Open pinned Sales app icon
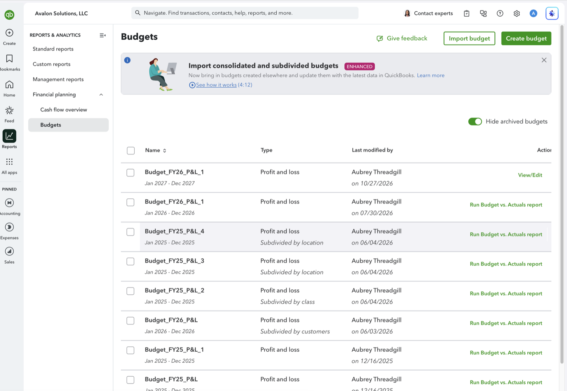The image size is (567, 391). (x=9, y=251)
